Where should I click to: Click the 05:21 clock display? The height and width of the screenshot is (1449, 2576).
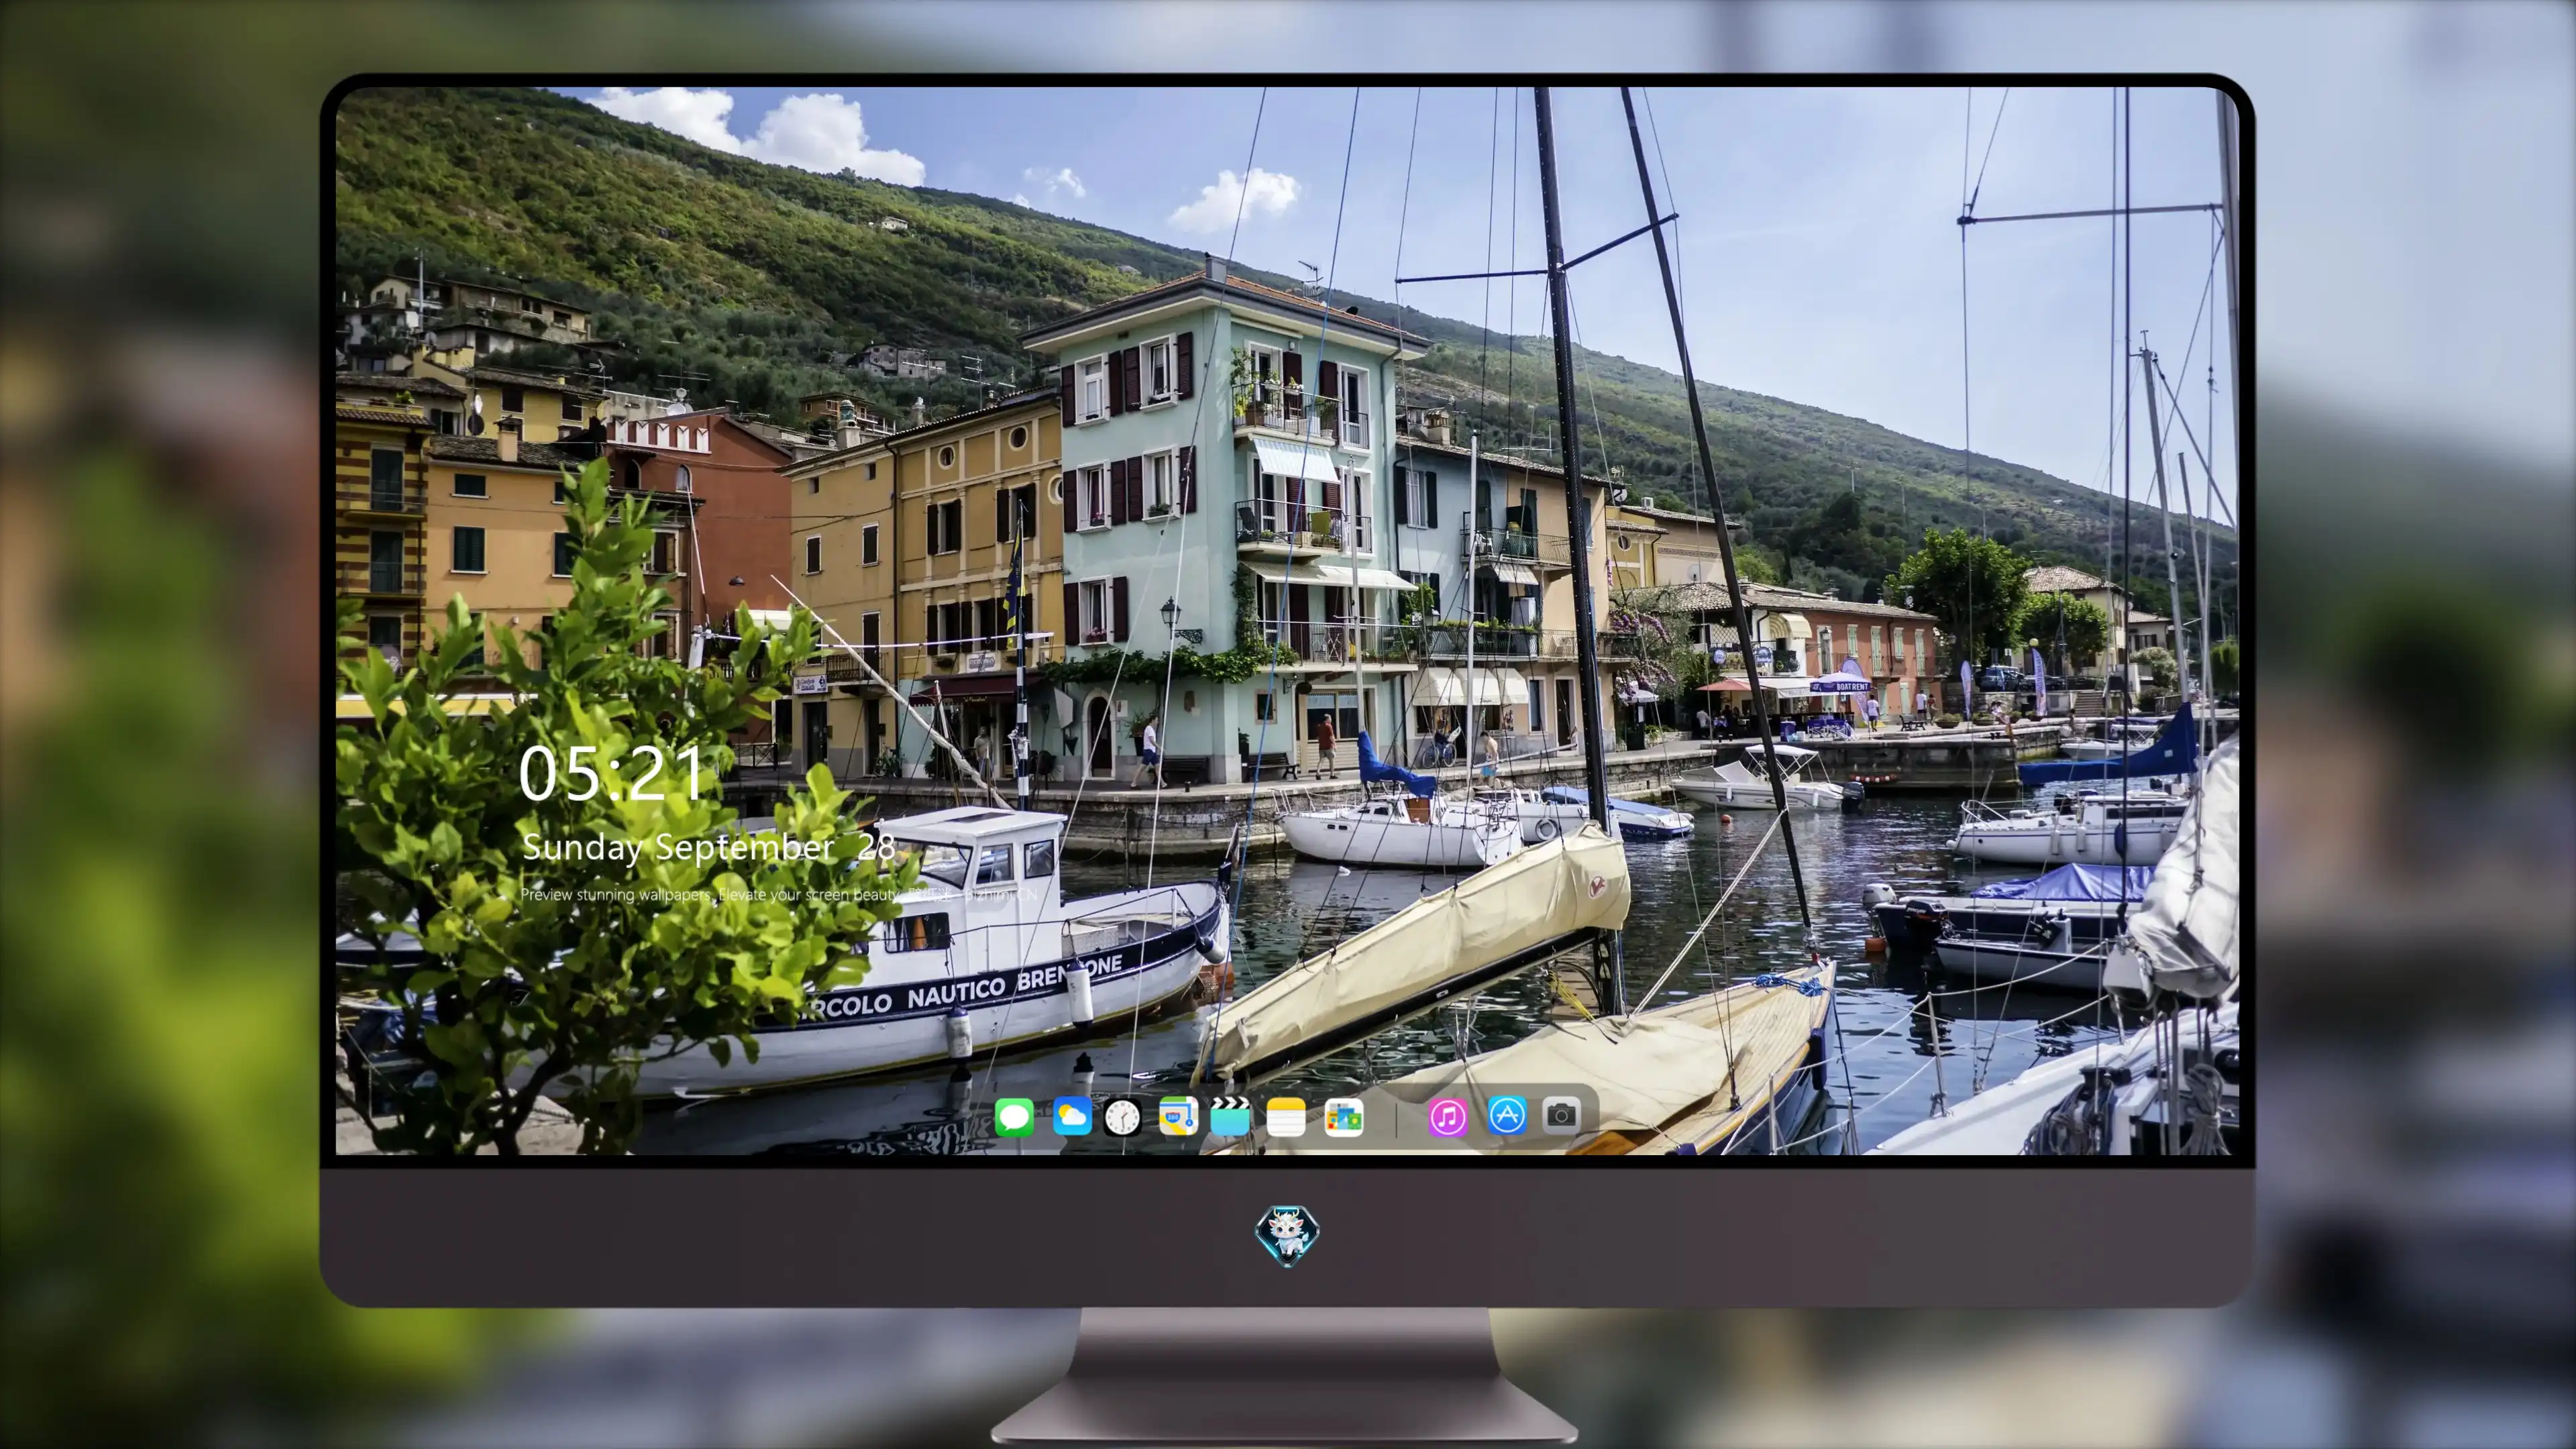click(611, 773)
